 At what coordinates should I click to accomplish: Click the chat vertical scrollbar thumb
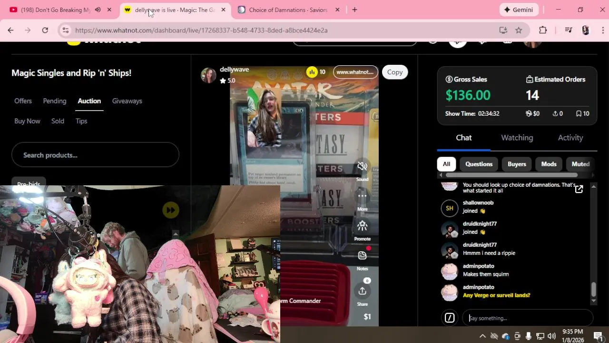point(593,289)
